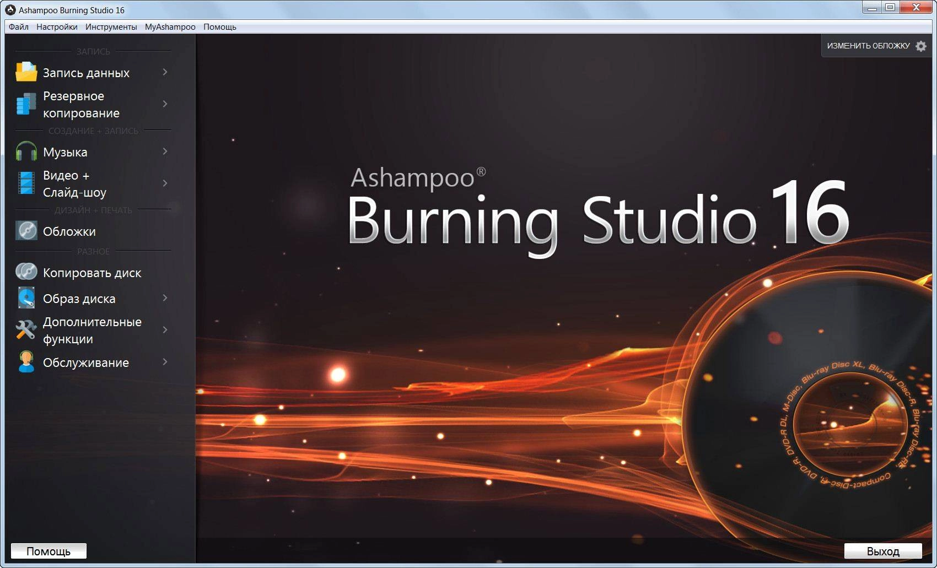This screenshot has width=937, height=568.
Task: Open the Настройки menu
Action: point(57,27)
